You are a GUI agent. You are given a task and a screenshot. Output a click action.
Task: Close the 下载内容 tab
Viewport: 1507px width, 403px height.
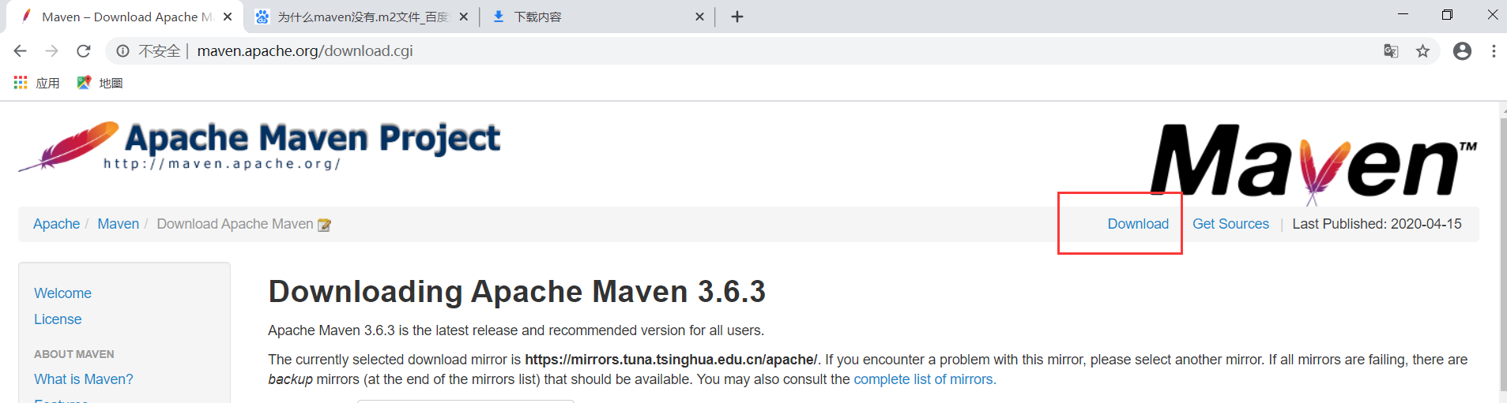click(699, 17)
